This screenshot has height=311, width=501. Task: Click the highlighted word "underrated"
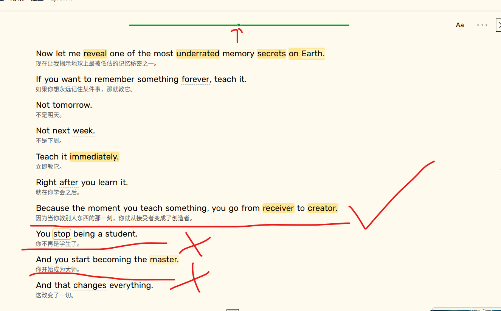click(x=198, y=54)
